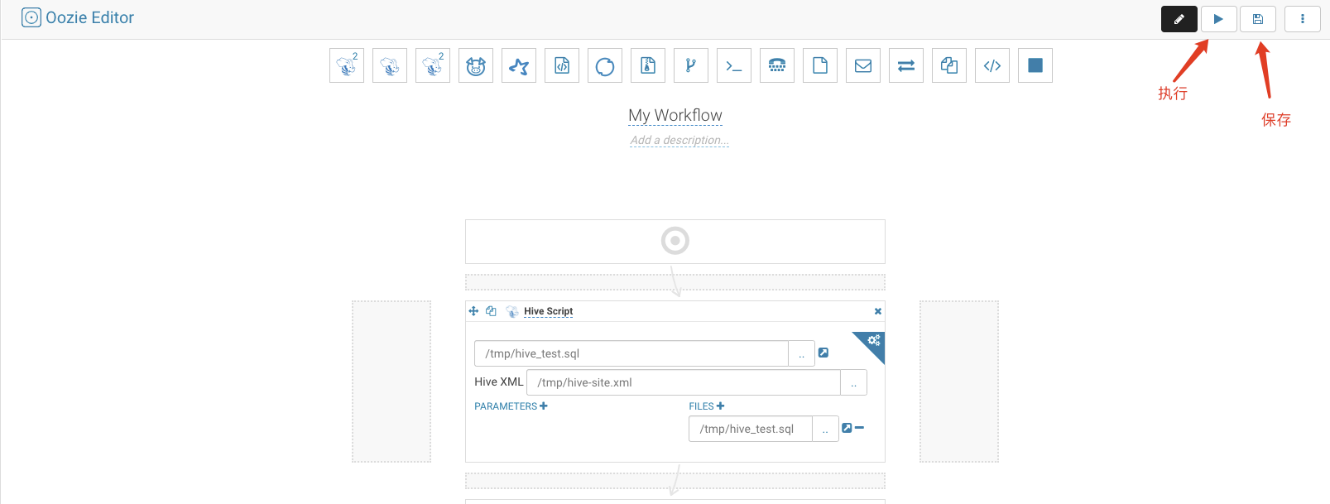The height and width of the screenshot is (504, 1330).
Task: Select the Email envelope action icon
Action: [863, 65]
